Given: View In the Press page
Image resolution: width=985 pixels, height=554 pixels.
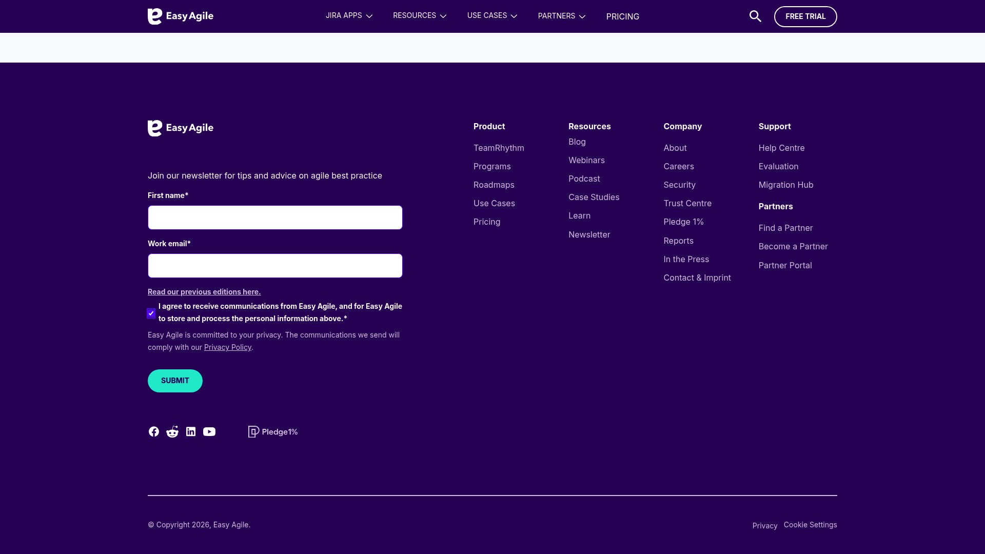Looking at the screenshot, I should [686, 259].
